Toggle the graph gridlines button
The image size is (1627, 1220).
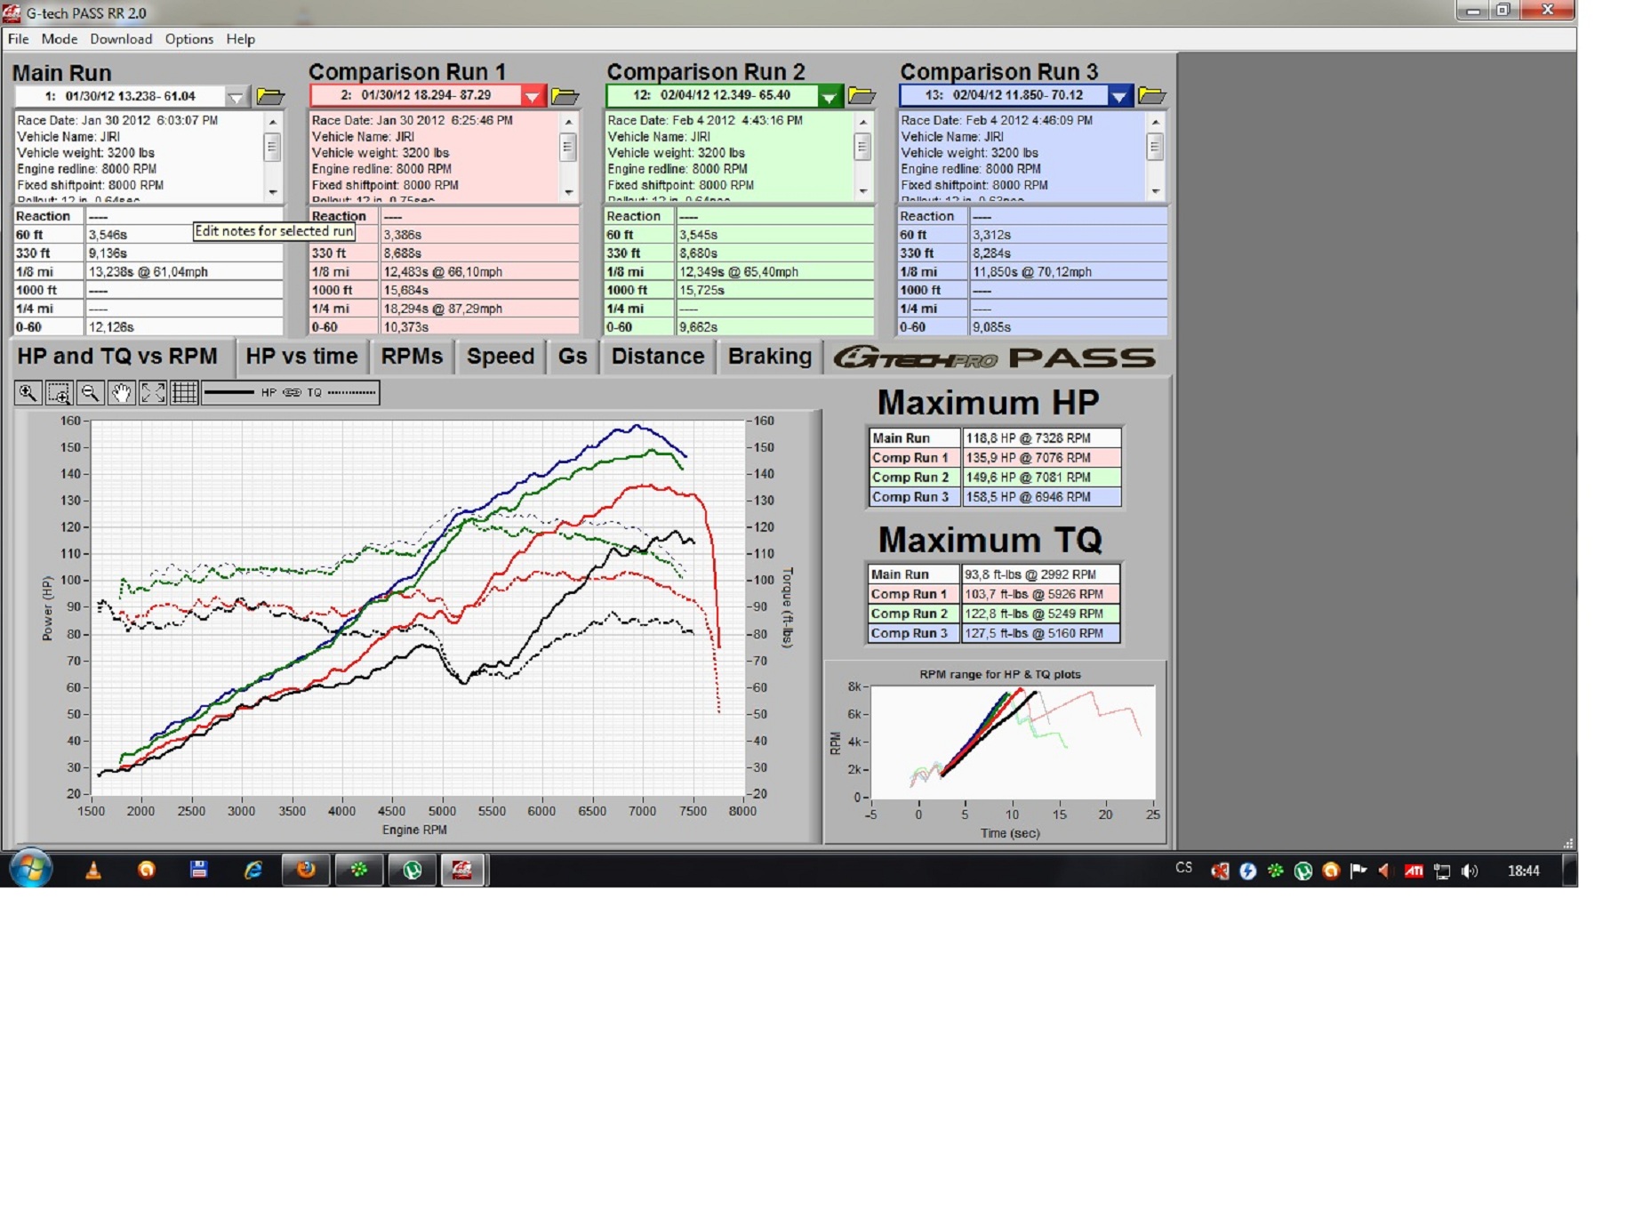(184, 392)
